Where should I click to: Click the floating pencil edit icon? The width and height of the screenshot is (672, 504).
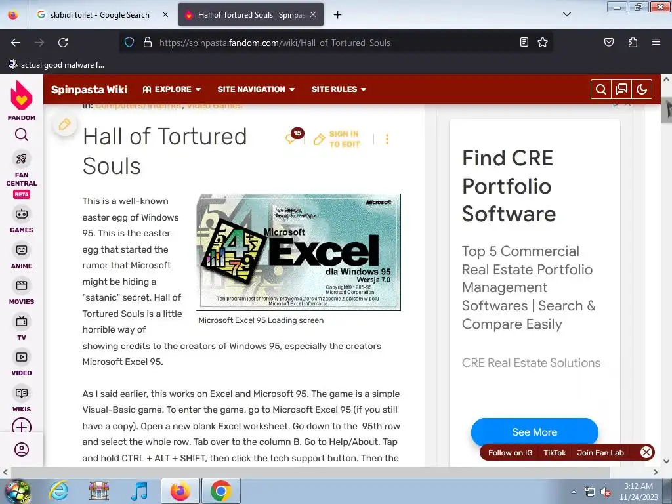65,125
